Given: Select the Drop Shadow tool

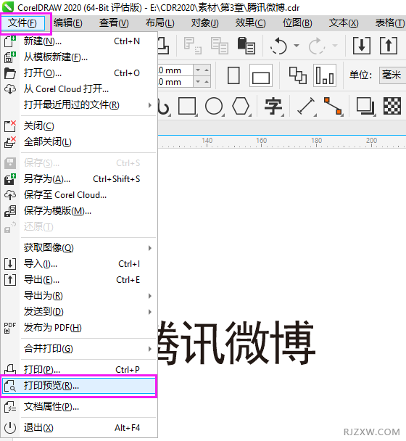Looking at the screenshot, I should (366, 107).
